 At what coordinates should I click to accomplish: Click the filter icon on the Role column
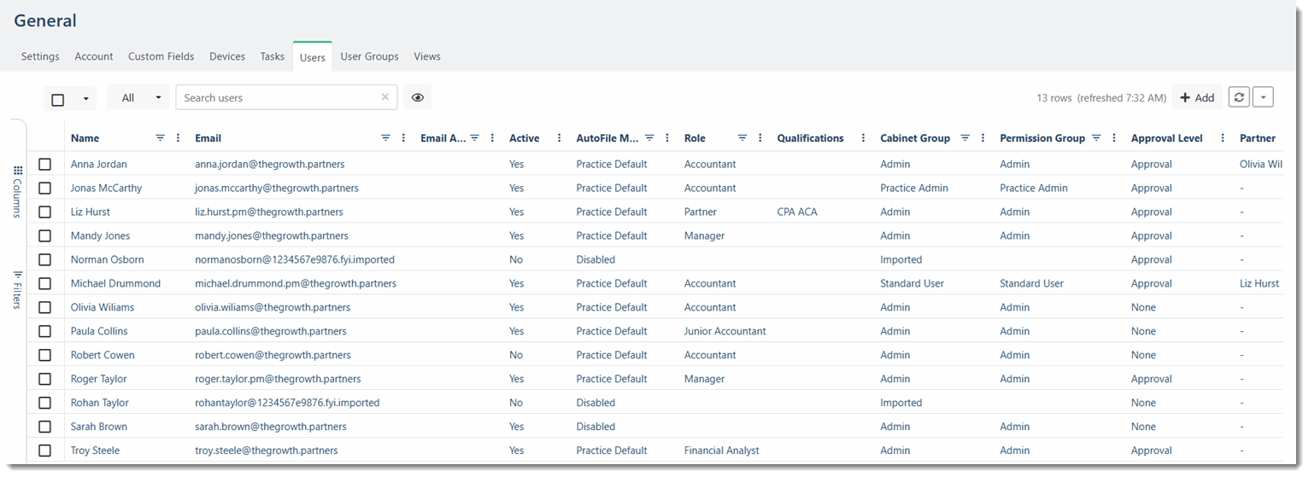(x=743, y=138)
